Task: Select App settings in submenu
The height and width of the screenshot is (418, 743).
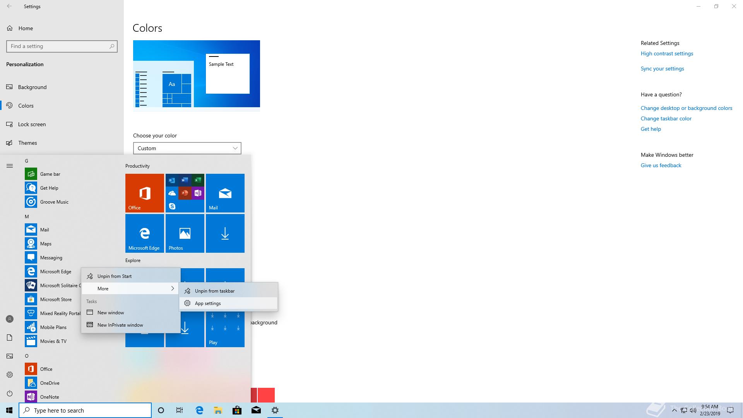Action: pos(228,303)
